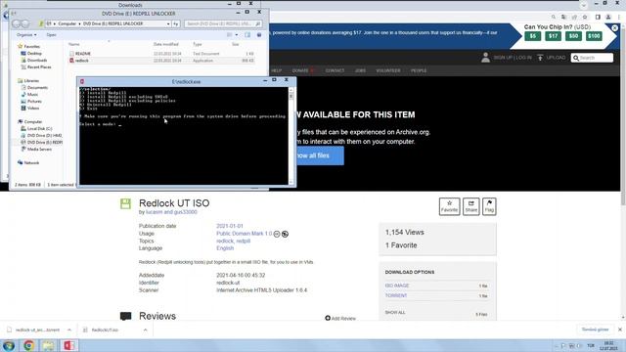Open the DONATE menu item
Image resolution: width=626 pixels, height=352 pixels.
coord(300,70)
